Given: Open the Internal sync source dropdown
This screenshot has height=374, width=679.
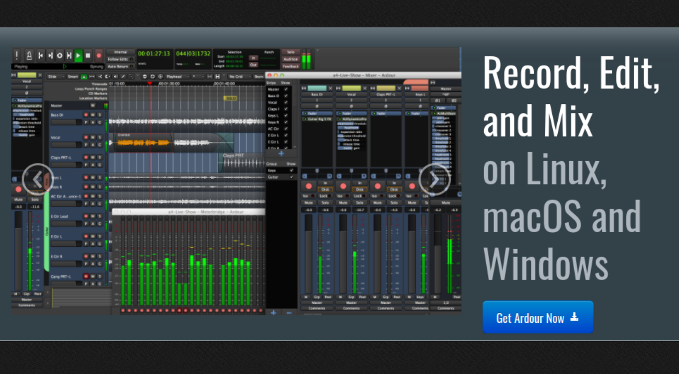Looking at the screenshot, I should pos(120,52).
